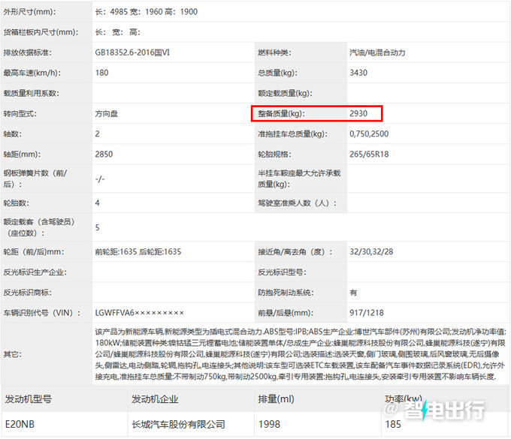Click the 智电出行 watermark logo
The width and height of the screenshot is (511, 439).
click(x=445, y=412)
